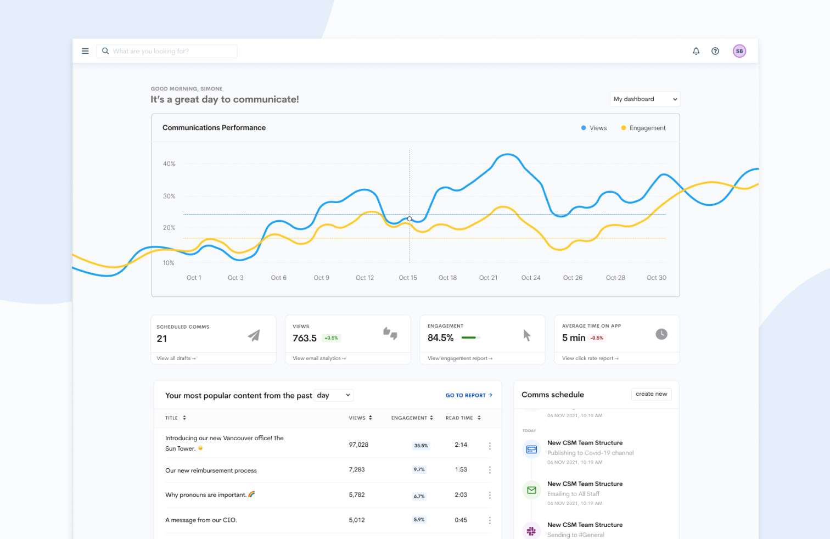Focus the 'What are you looking for?' search field
This screenshot has width=830, height=539.
pyautogui.click(x=167, y=51)
